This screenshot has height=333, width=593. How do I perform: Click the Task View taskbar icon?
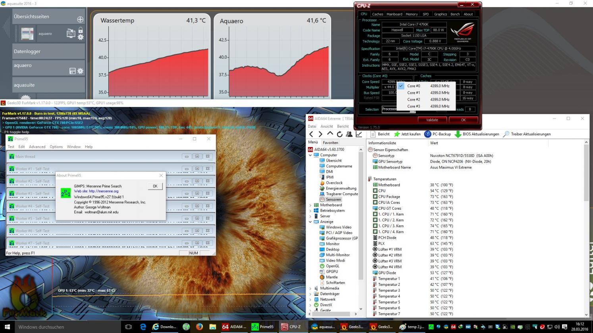point(128,327)
